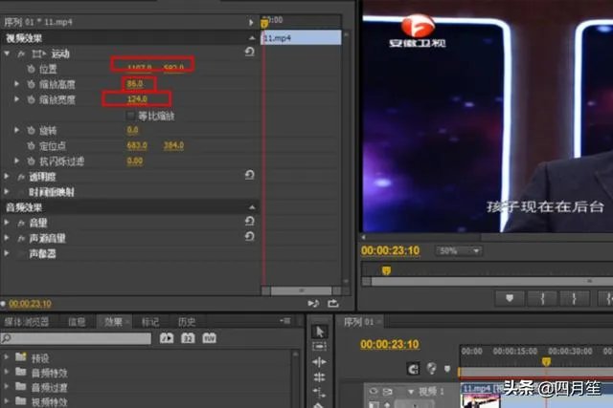Click the program monitor playhead marker
This screenshot has height=408, width=613.
point(386,270)
